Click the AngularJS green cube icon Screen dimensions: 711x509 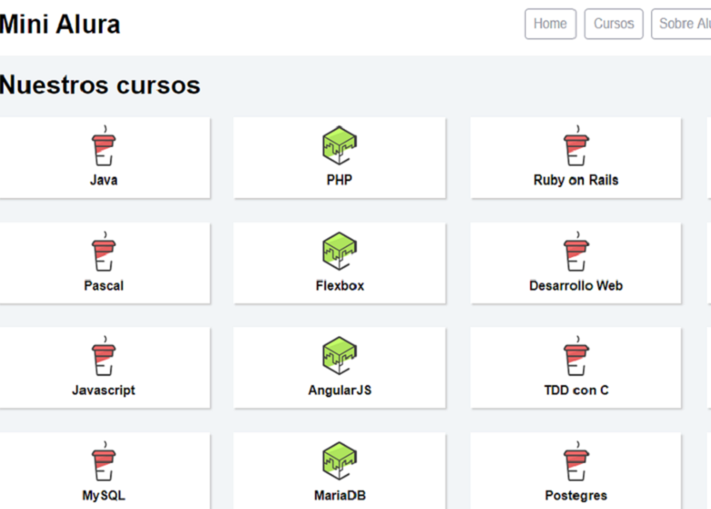point(339,357)
